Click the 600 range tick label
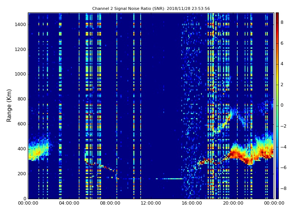The height and width of the screenshot is (220, 293). 22,124
